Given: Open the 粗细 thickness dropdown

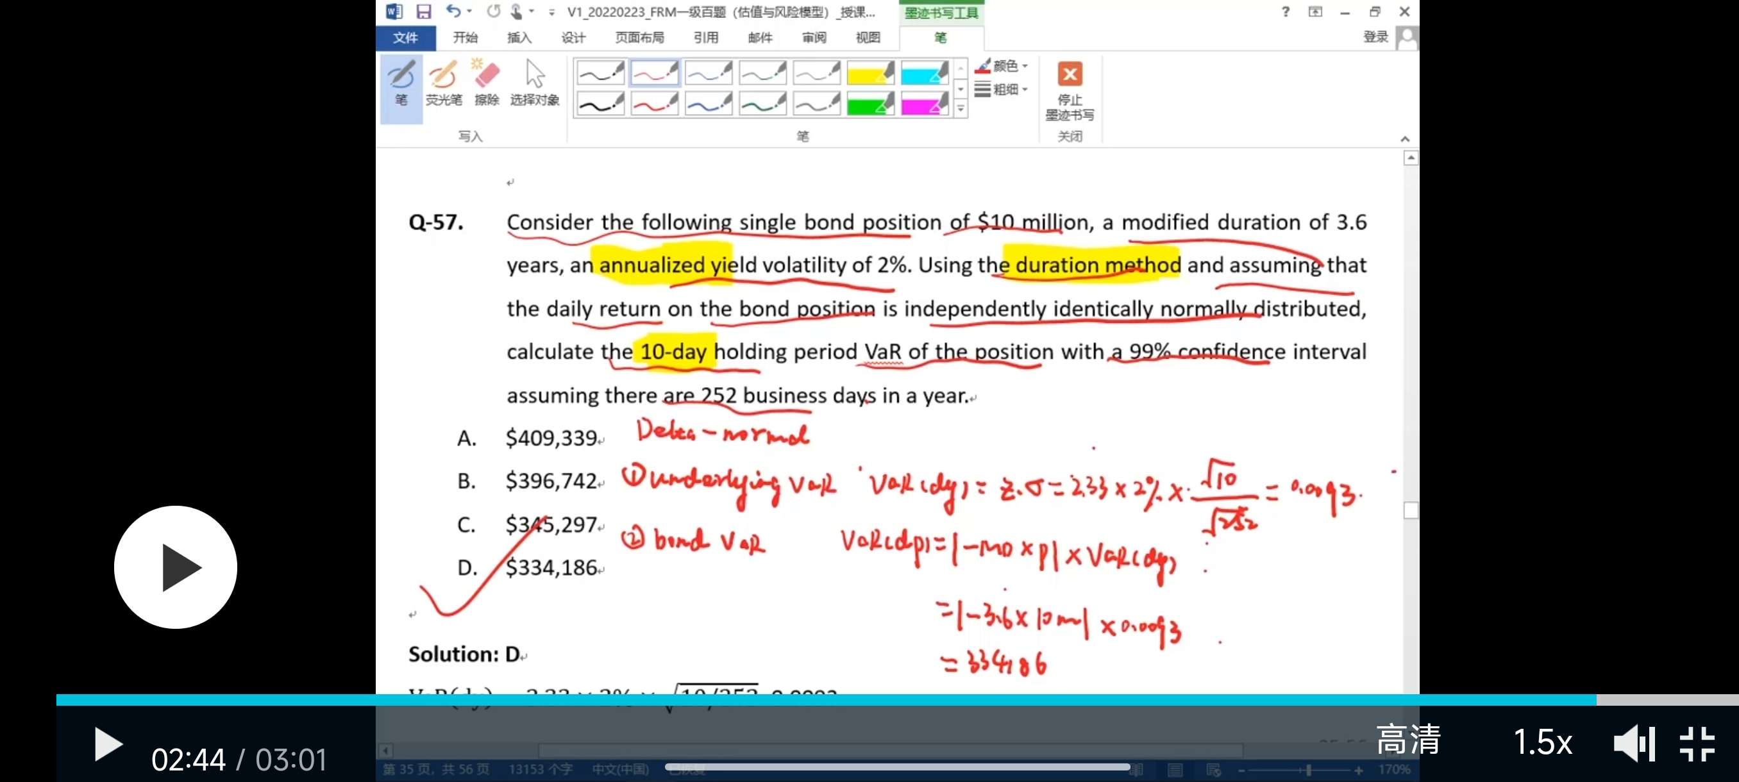Looking at the screenshot, I should pos(1001,89).
